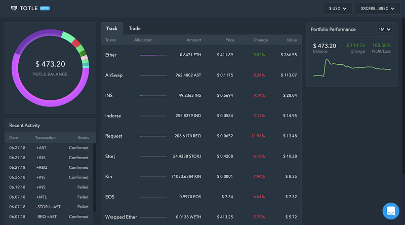
Task: Sort by Amount column header
Action: (194, 40)
